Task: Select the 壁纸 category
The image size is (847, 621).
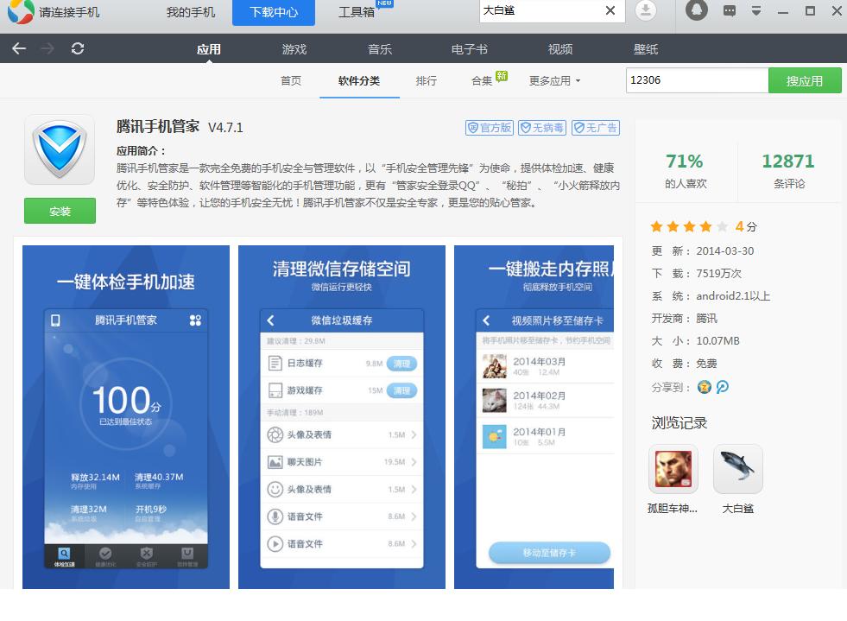Action: 646,49
